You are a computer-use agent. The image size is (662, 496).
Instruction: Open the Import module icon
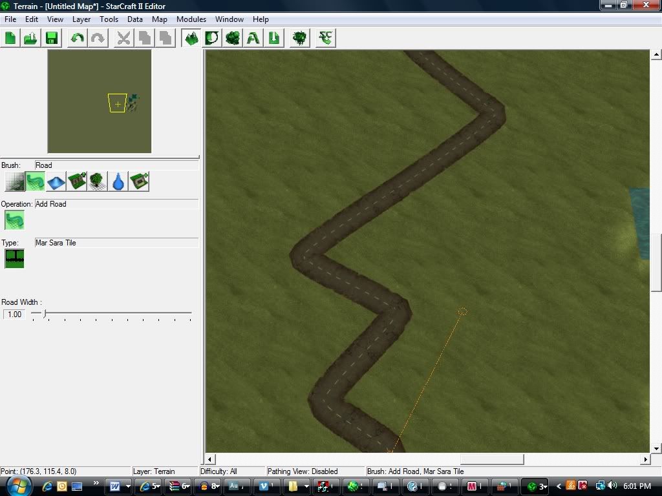coord(274,38)
